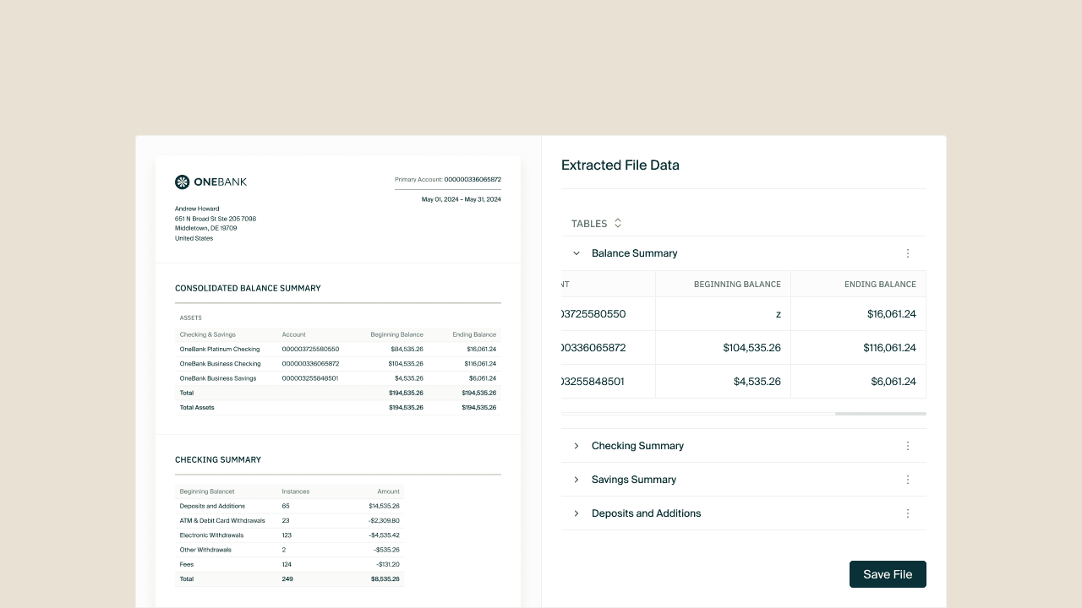The height and width of the screenshot is (608, 1082).
Task: Click ATM & Debit Card Withdrawals row
Action: point(290,521)
